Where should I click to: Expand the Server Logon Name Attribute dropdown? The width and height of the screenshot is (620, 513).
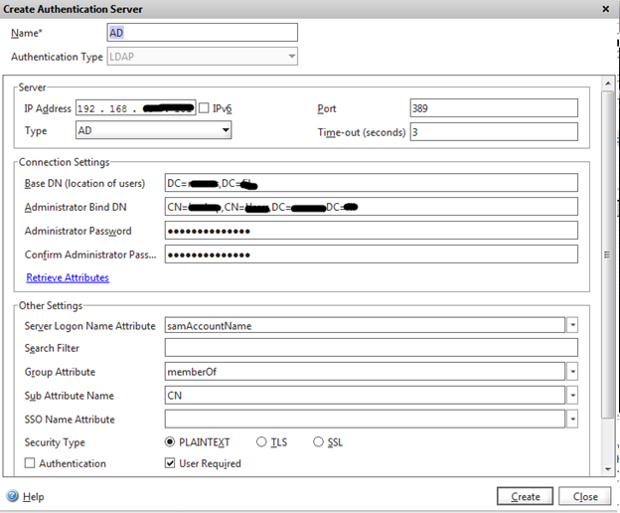pyautogui.click(x=572, y=325)
